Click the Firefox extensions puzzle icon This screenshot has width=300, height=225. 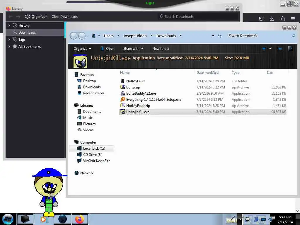pyautogui.click(x=282, y=19)
